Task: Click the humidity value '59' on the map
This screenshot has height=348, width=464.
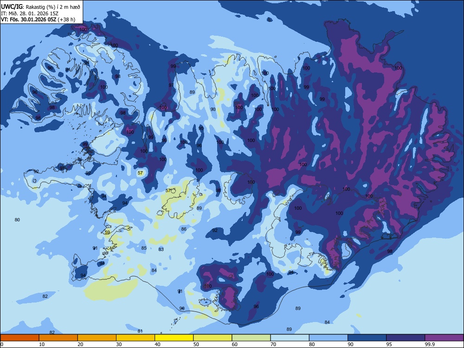Action: pos(108,232)
